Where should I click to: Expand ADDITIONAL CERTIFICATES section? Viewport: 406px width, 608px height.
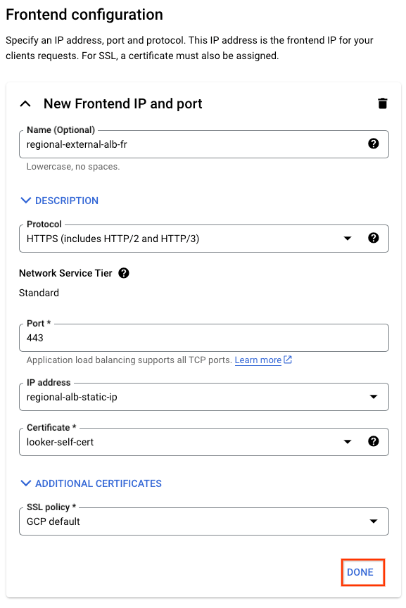(91, 483)
